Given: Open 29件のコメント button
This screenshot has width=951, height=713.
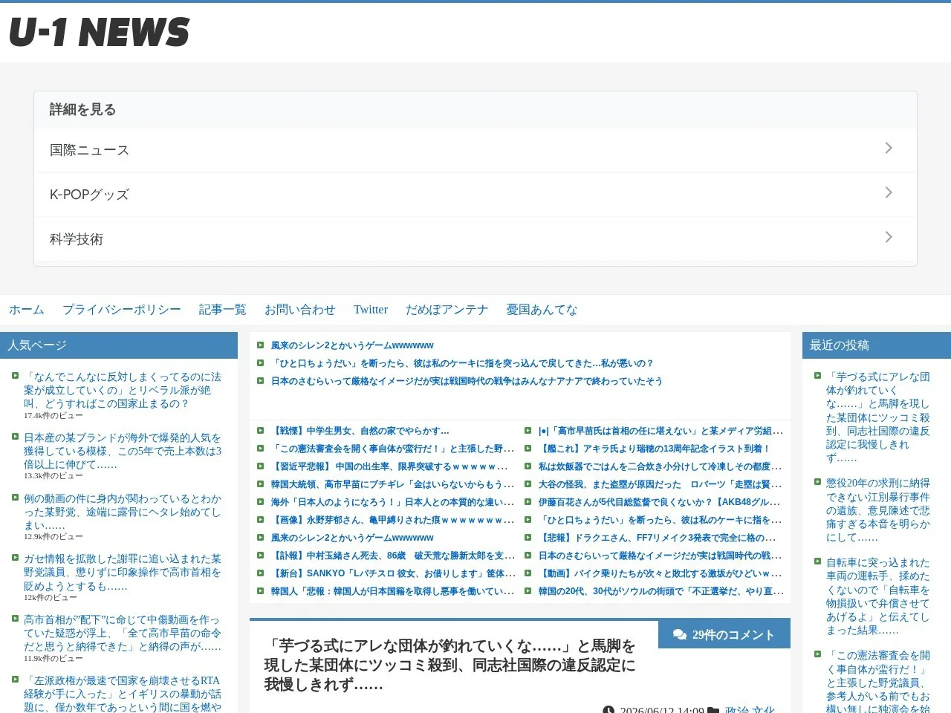Looking at the screenshot, I should click(x=724, y=634).
